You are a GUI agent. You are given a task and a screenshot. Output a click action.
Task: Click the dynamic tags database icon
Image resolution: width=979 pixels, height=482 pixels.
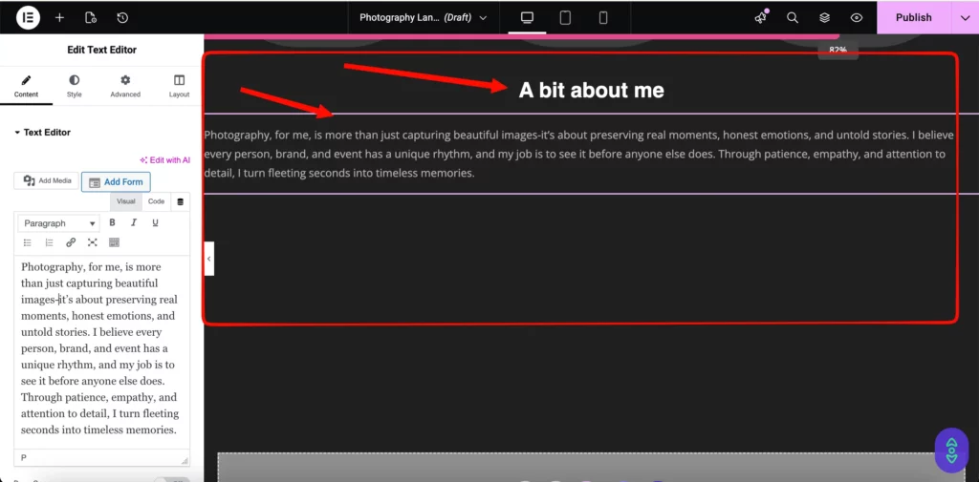(x=181, y=201)
